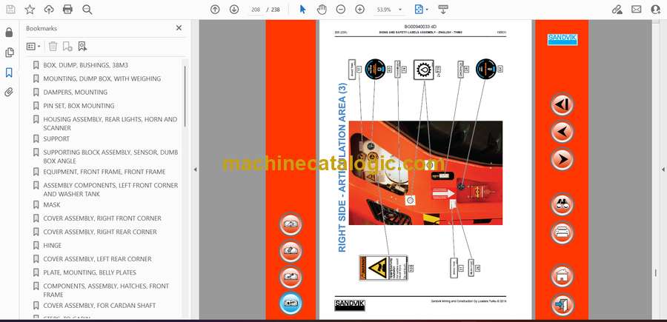Screen dimensions: 667x322
Task: Go to previous page arrow
Action: (215, 10)
